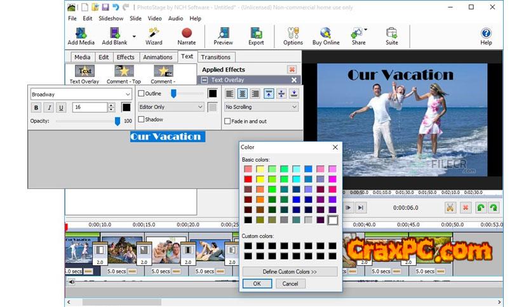Screen dimensions: 531x307
Task: Enable the Outline checkbox
Action: tap(142, 93)
